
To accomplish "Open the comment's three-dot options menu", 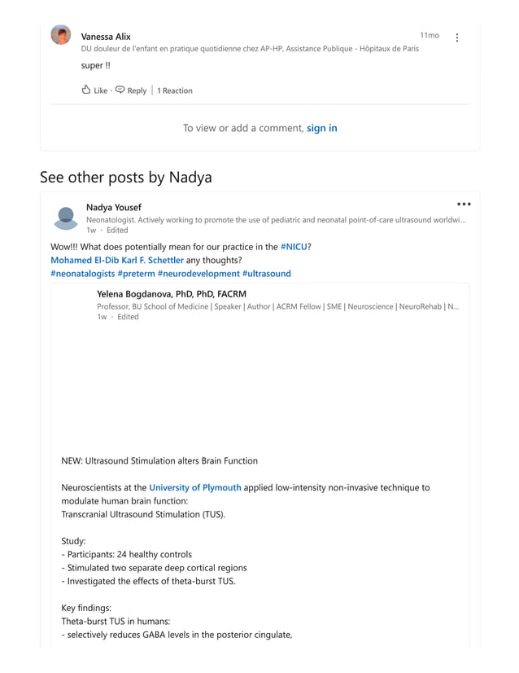I will point(456,37).
